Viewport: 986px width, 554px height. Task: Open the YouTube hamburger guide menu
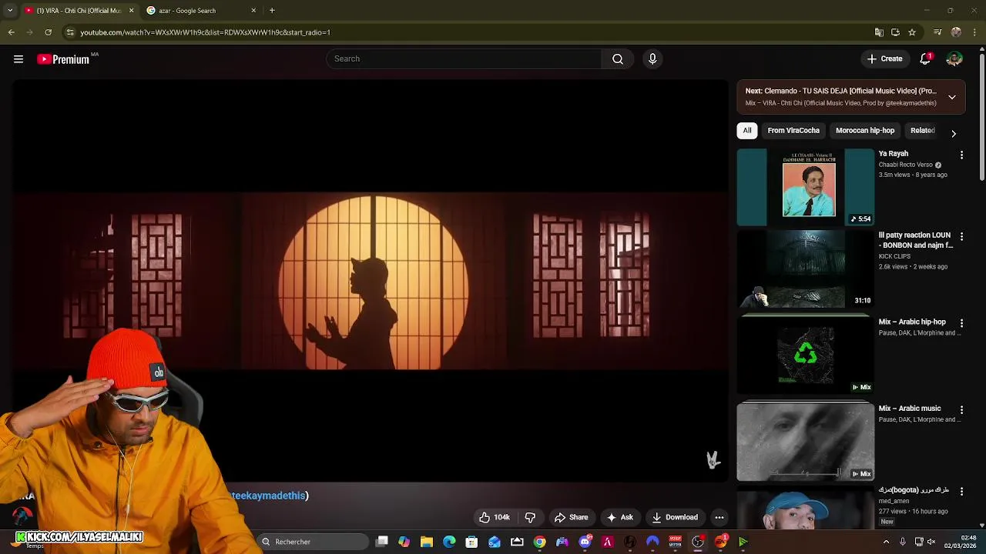click(18, 59)
